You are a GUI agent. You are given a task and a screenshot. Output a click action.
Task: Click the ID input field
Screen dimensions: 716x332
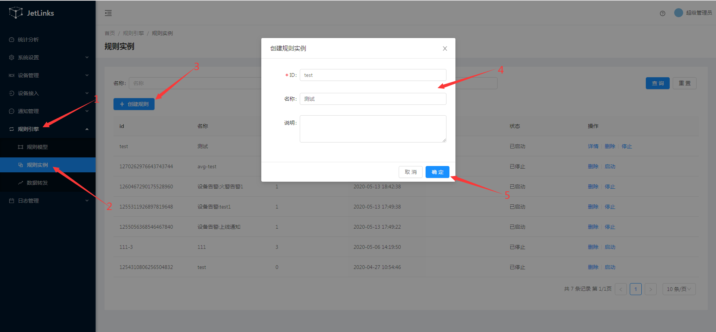pyautogui.click(x=373, y=75)
